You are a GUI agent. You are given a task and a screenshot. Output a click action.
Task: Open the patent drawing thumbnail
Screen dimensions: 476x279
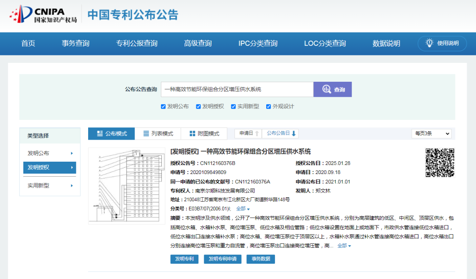click(x=126, y=186)
